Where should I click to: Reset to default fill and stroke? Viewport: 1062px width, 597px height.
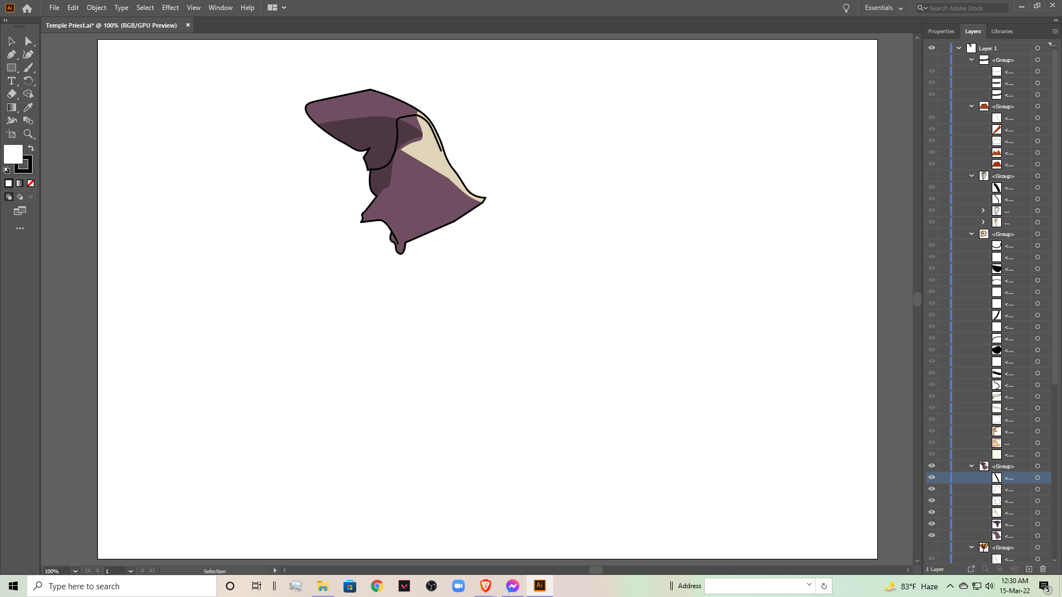pyautogui.click(x=7, y=170)
